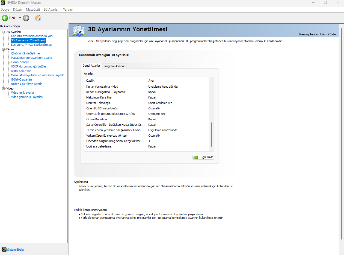Click the Ayar column header
The height and width of the screenshot is (255, 344).
coord(178,81)
